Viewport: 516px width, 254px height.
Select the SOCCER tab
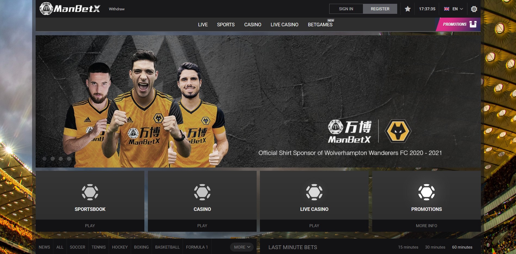point(77,247)
